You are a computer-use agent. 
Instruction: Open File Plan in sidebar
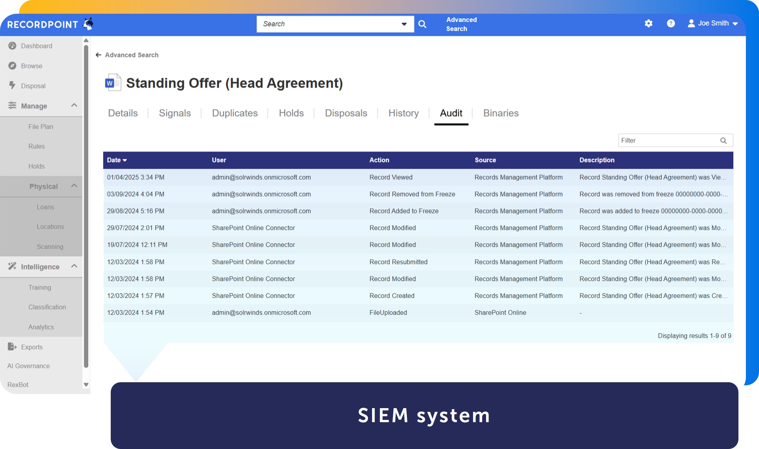41,127
